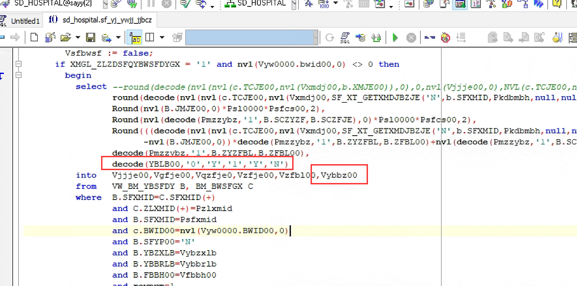
Task: Create a new file in the editor
Action: coord(34,37)
